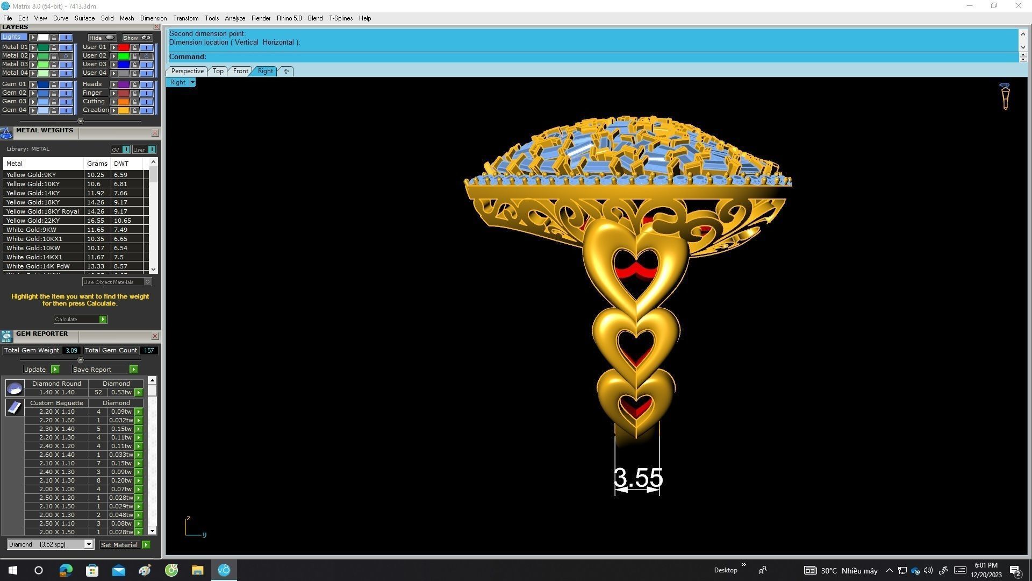Expand the User 03 layer arrow

pos(113,65)
